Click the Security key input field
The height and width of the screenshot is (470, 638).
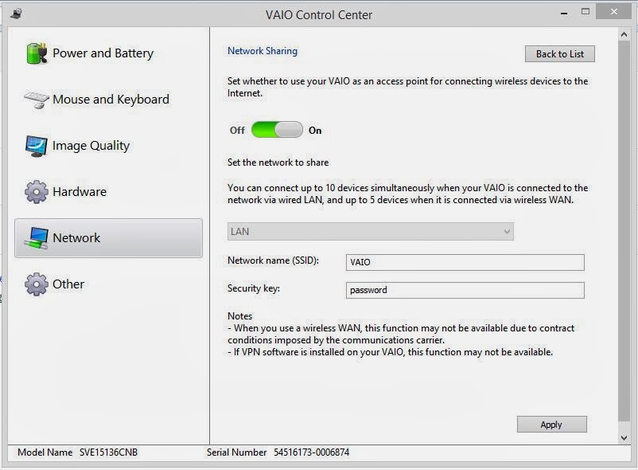tap(465, 291)
